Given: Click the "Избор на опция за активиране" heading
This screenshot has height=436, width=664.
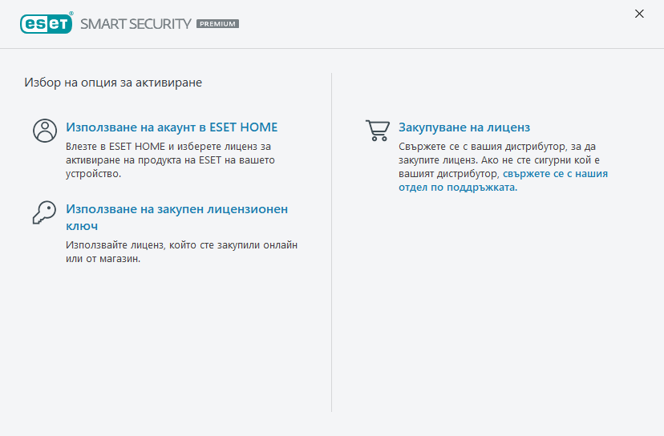Looking at the screenshot, I should pyautogui.click(x=112, y=82).
